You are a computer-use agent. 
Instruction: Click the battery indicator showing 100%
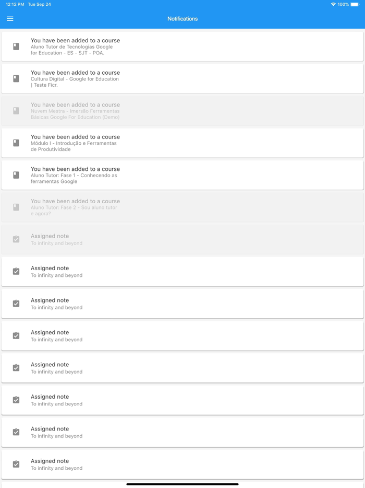354,4
